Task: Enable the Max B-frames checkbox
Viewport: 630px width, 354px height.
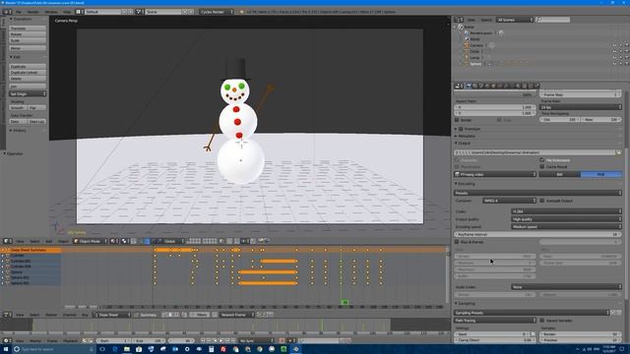Action: [457, 242]
